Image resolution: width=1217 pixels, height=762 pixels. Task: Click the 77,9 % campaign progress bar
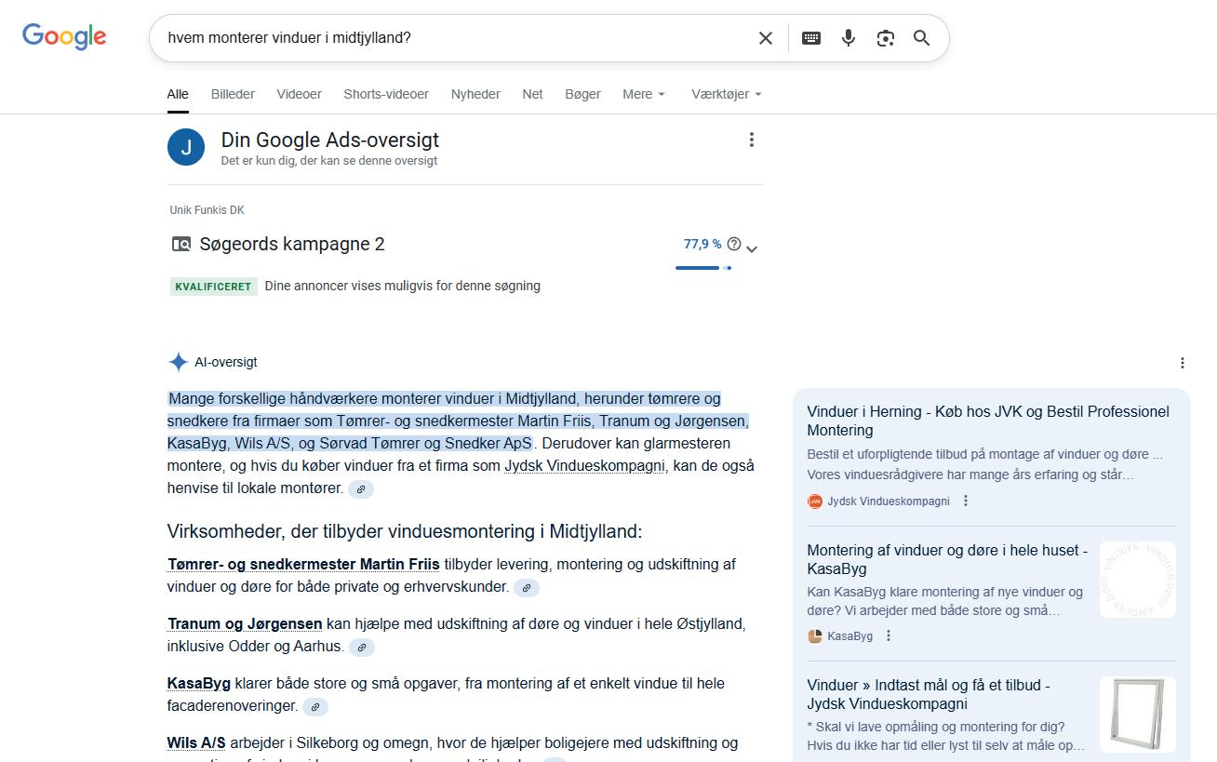pyautogui.click(x=703, y=268)
